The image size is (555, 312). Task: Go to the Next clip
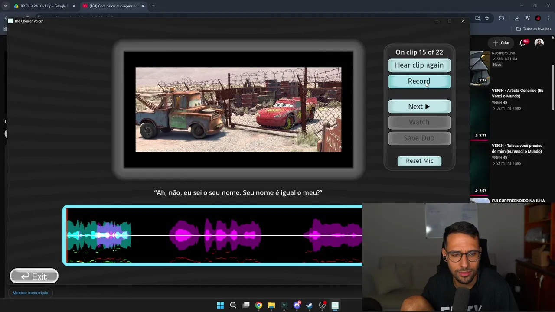click(x=419, y=107)
